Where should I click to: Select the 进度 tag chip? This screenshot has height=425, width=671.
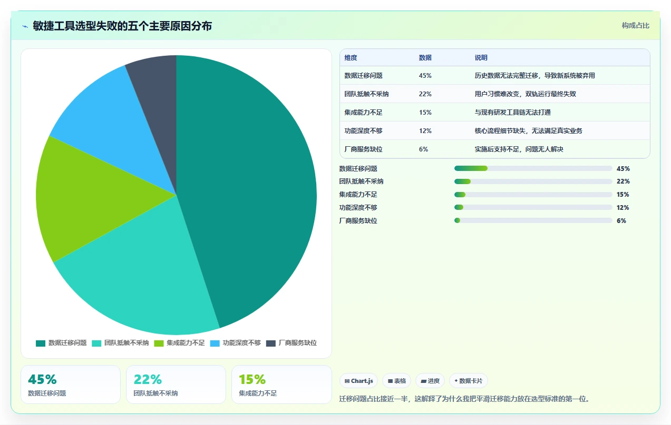(x=430, y=381)
